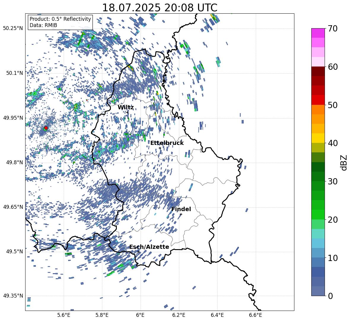The height and width of the screenshot is (321, 351).
Task: Click the 49.65°N latitude label
Action: coord(13,207)
